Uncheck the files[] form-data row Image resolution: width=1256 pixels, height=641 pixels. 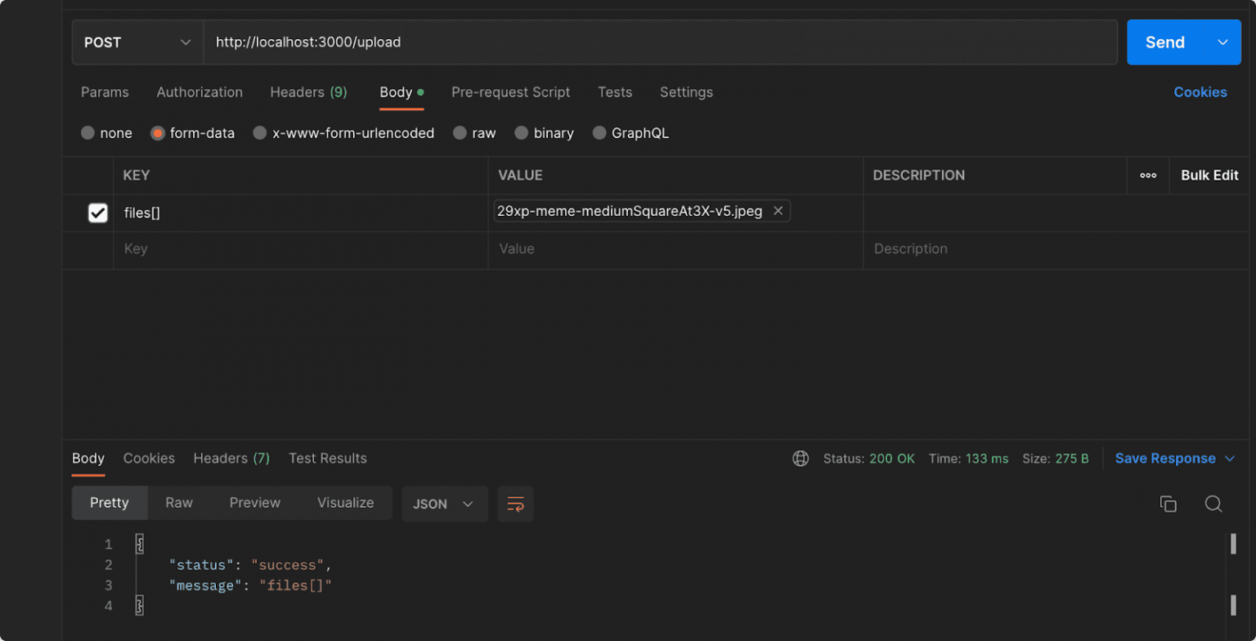point(97,213)
